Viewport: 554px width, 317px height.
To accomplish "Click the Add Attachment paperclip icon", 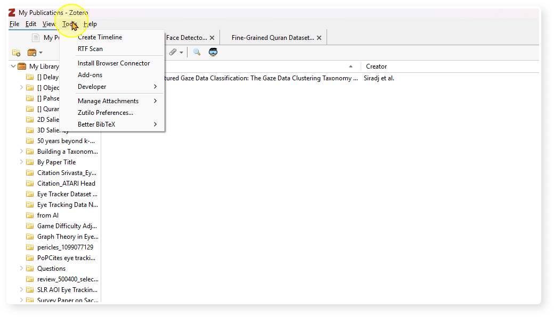I will (173, 52).
